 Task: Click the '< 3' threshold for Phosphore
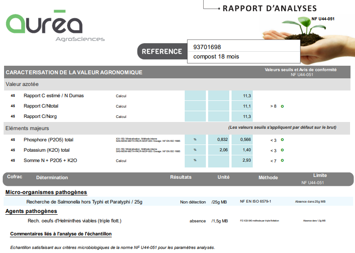pos(273,140)
